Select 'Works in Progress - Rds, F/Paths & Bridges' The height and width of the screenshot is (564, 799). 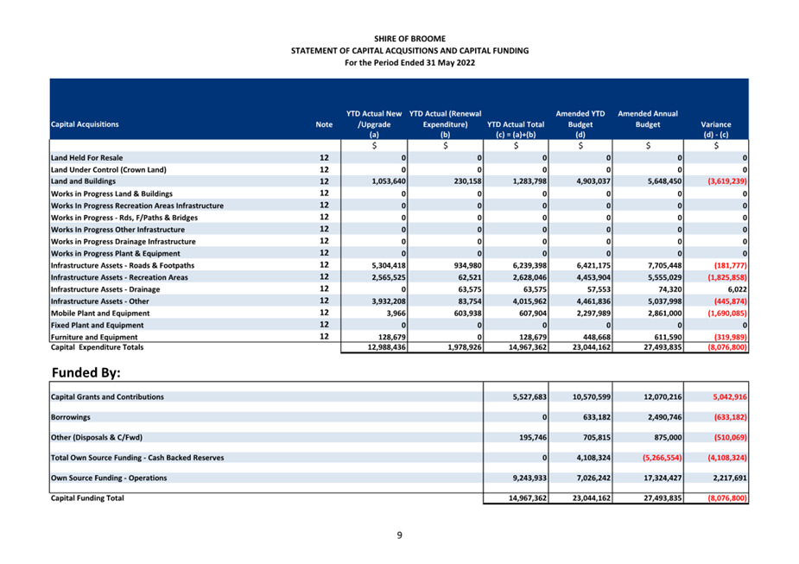124,218
